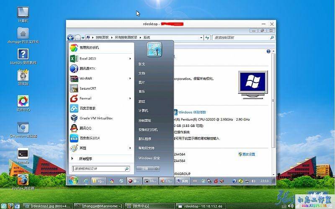Open 游戏 in the Start menu
Viewport: 335px width, 209px height.
tap(142, 101)
